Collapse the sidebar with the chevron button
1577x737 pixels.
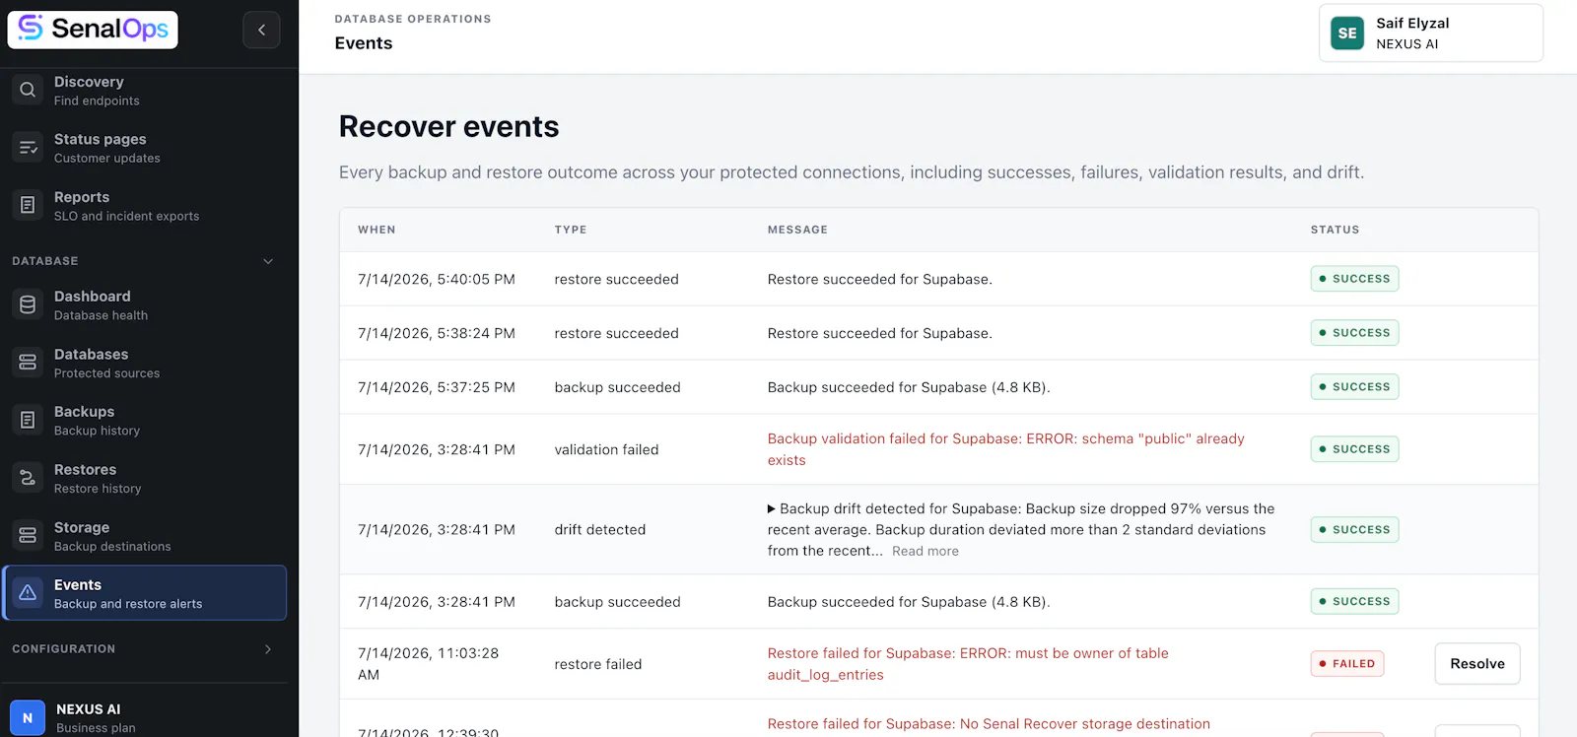(261, 30)
